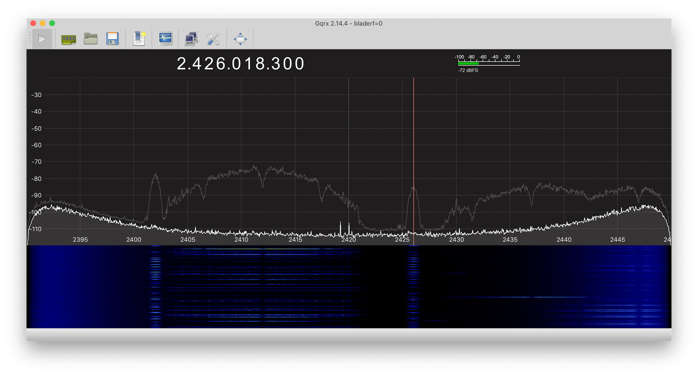Click the green signal level meter
This screenshot has height=376, width=698.
click(x=468, y=63)
